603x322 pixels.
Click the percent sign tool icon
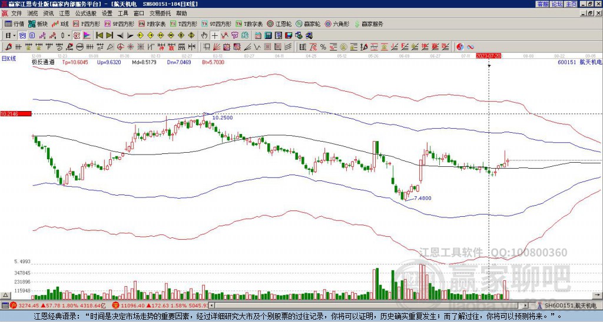(x=323, y=47)
